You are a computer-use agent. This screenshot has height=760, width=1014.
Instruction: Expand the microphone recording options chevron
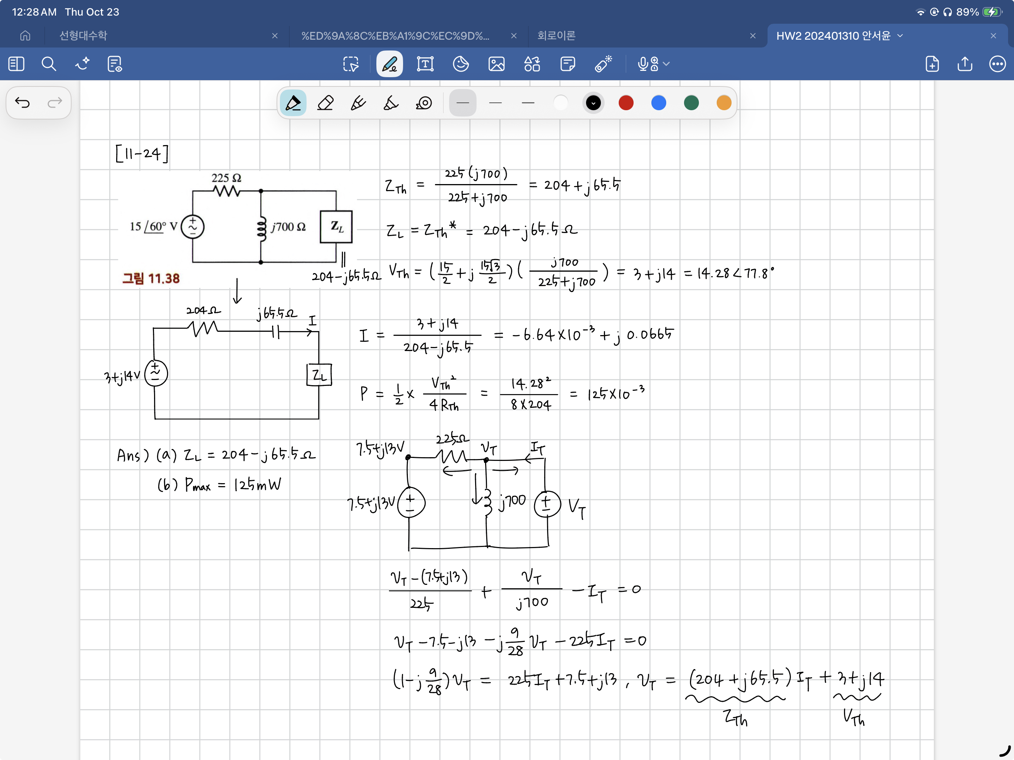point(667,64)
